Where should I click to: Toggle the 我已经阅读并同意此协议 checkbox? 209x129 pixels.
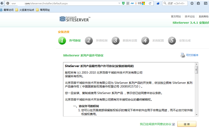174,124
